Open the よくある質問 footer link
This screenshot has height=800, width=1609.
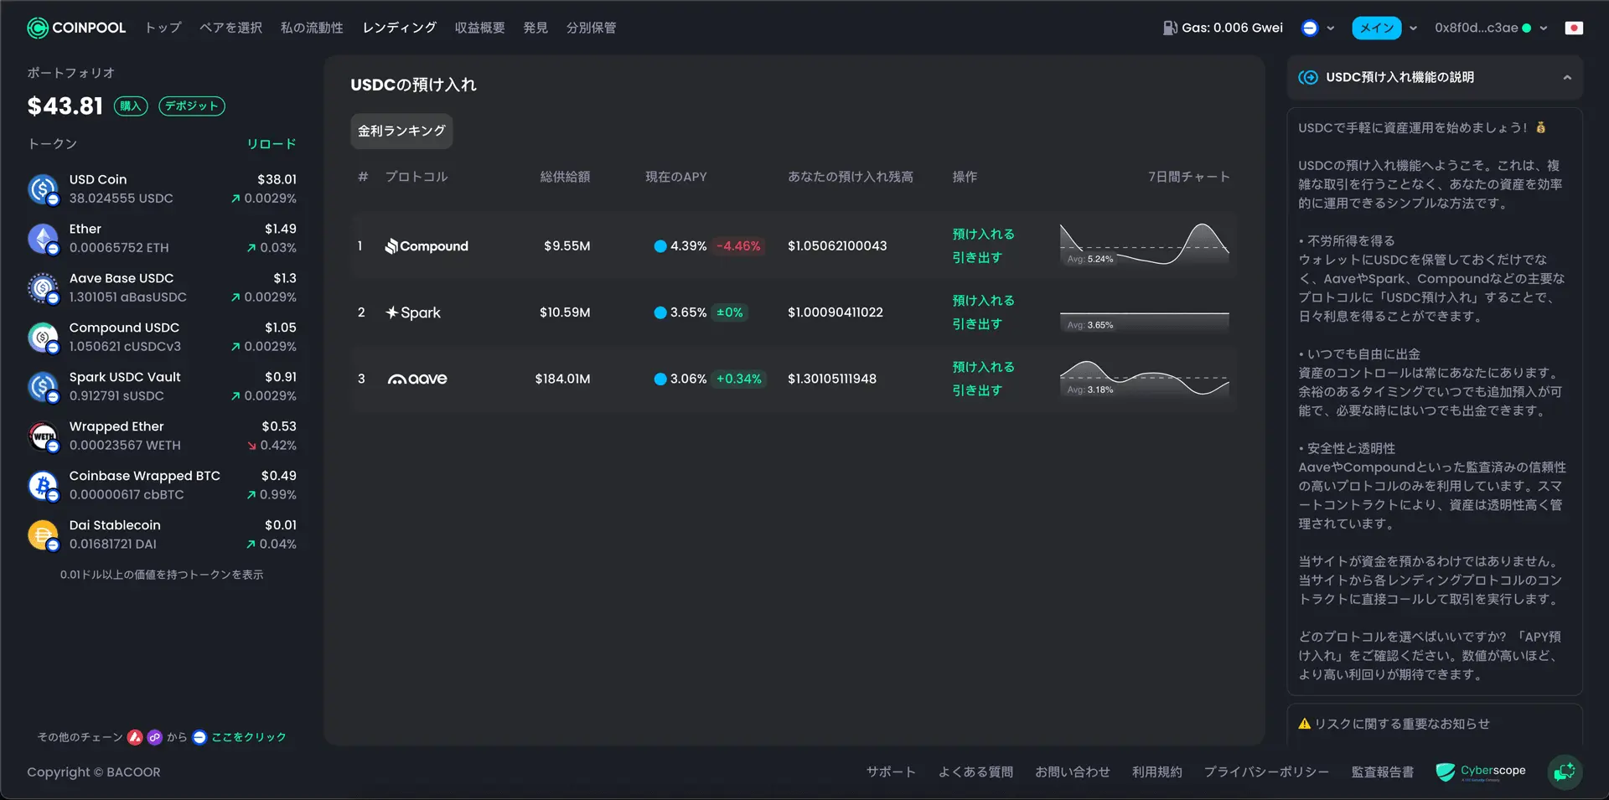975,772
